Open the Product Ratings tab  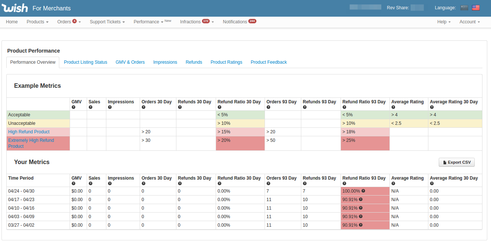pyautogui.click(x=226, y=62)
